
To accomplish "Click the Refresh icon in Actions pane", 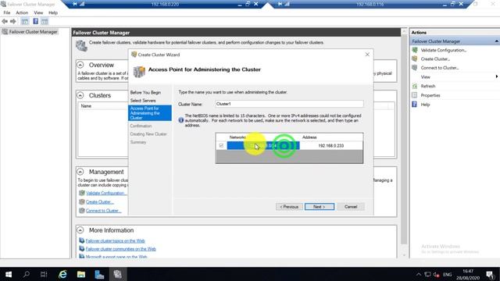I will 415,86.
